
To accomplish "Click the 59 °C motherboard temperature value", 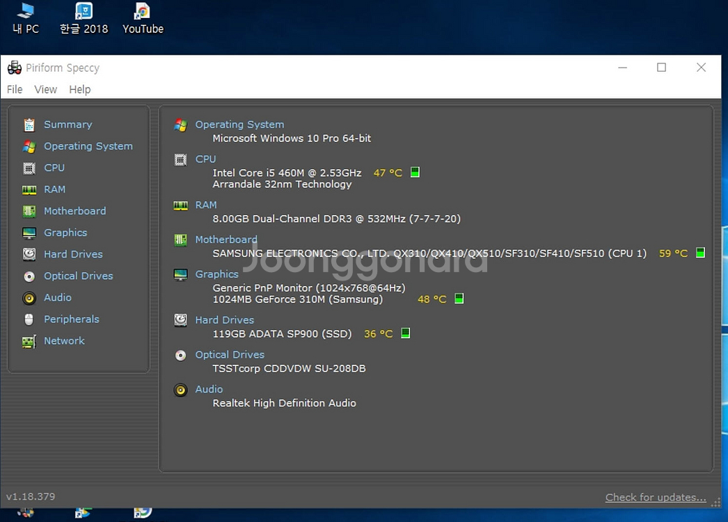I will pos(673,253).
